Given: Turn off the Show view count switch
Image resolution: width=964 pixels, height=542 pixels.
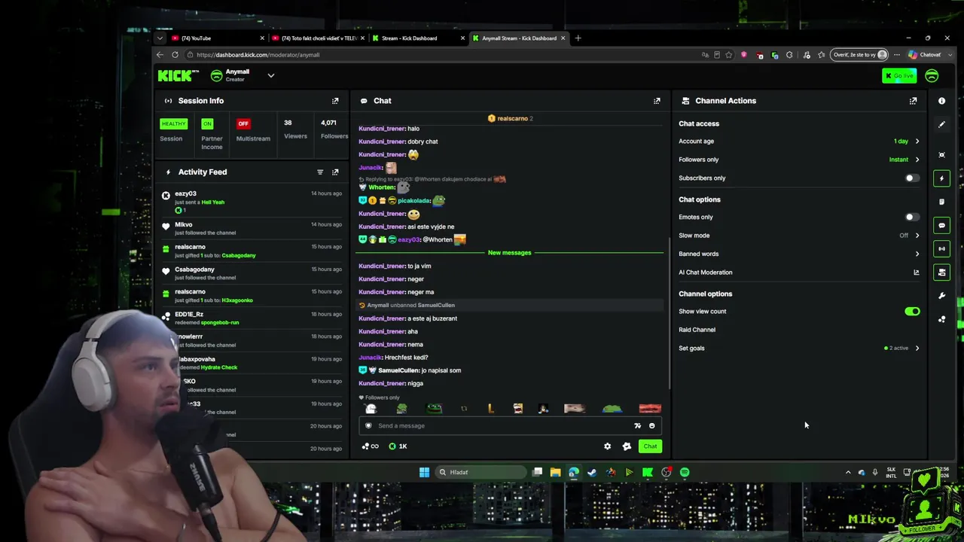Looking at the screenshot, I should pyautogui.click(x=912, y=312).
